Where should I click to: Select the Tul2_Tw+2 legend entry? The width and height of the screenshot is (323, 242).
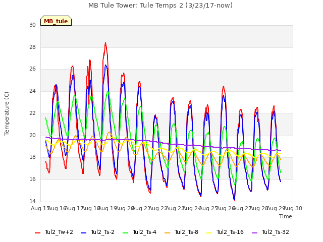point(54,232)
